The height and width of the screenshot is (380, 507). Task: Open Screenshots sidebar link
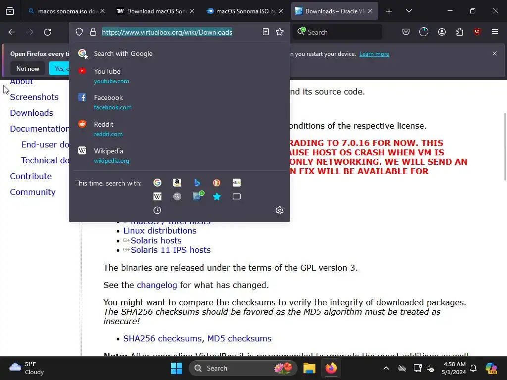click(x=34, y=97)
